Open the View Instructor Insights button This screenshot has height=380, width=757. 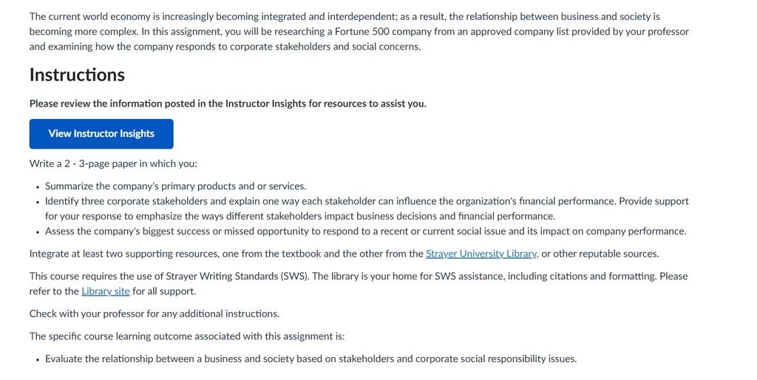coord(101,134)
